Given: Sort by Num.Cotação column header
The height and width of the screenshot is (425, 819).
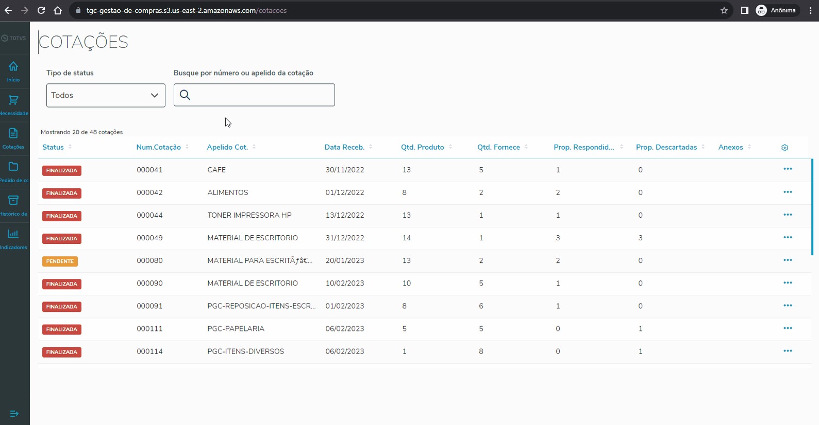Looking at the screenshot, I should pos(158,147).
